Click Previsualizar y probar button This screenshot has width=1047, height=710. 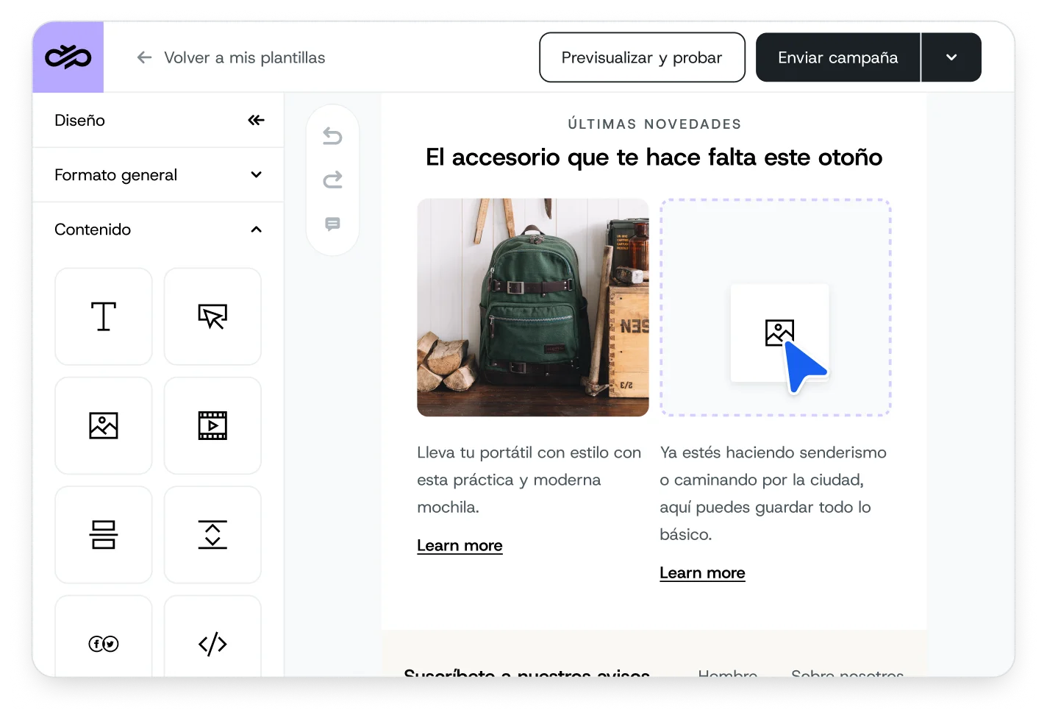(642, 57)
